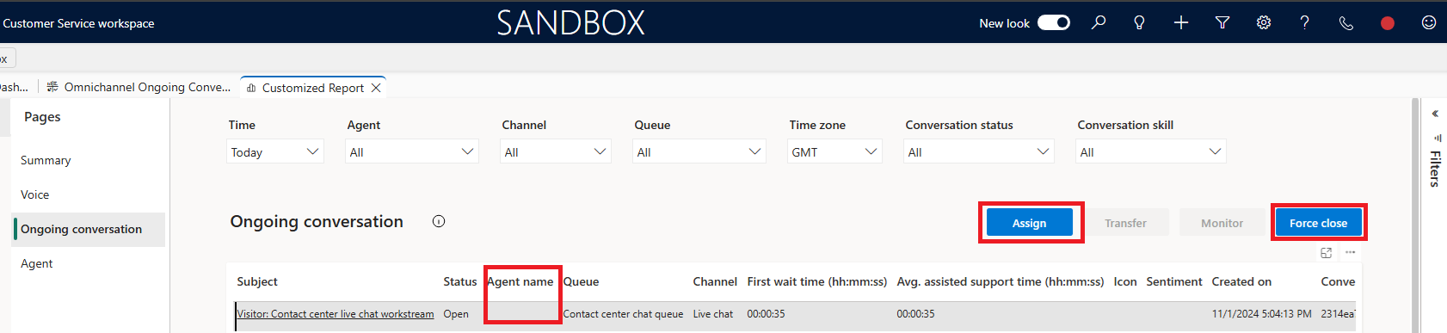The height and width of the screenshot is (333, 1447).
Task: Open the Agent page
Action: pos(36,263)
